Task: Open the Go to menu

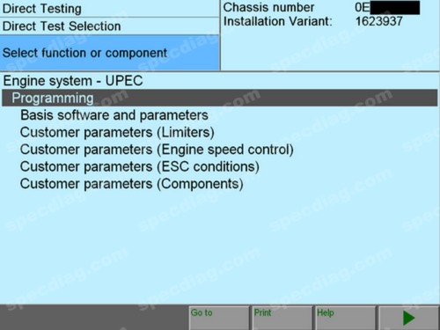Action: coord(219,318)
